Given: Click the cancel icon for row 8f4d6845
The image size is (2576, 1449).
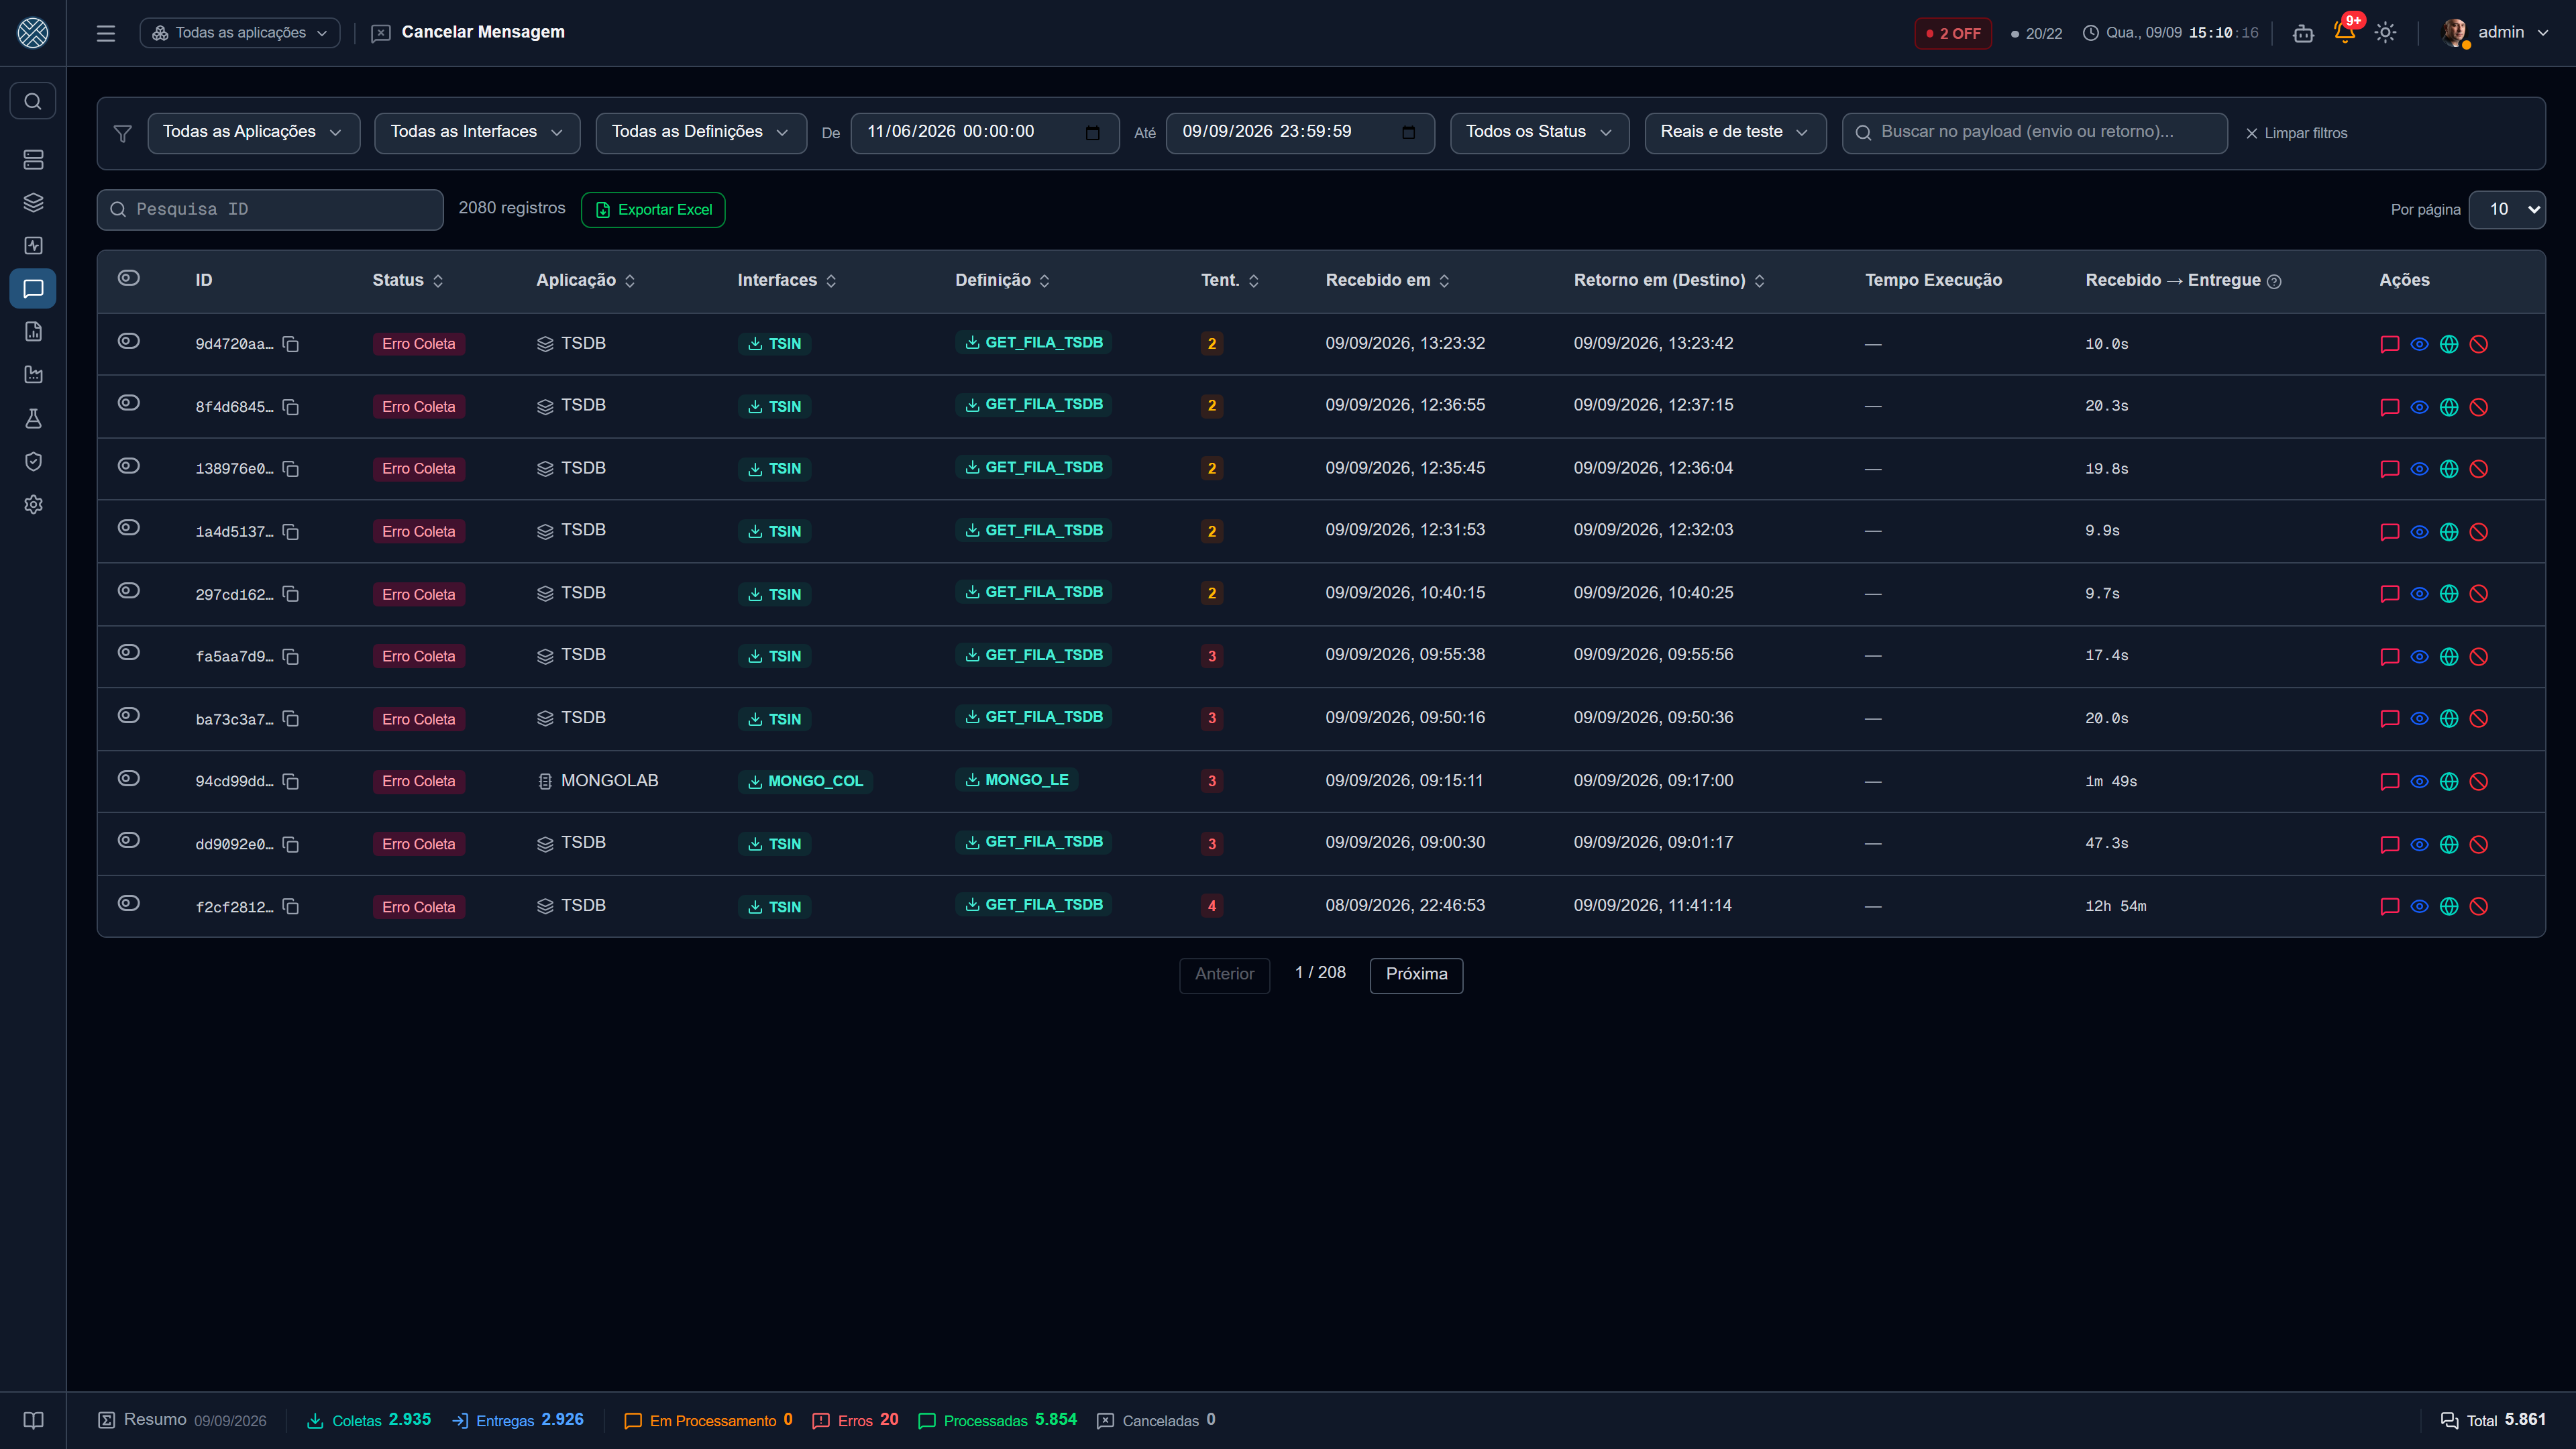Looking at the screenshot, I should click(x=2479, y=407).
